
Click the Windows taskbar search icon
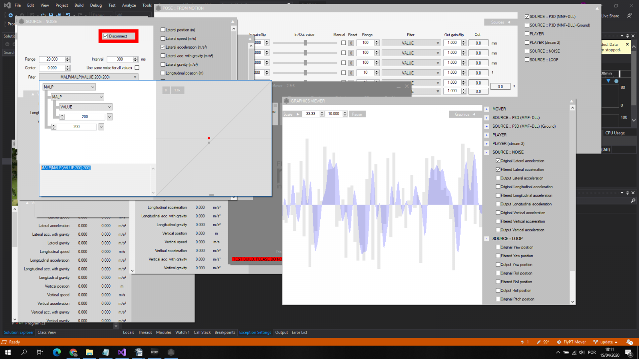(24, 352)
